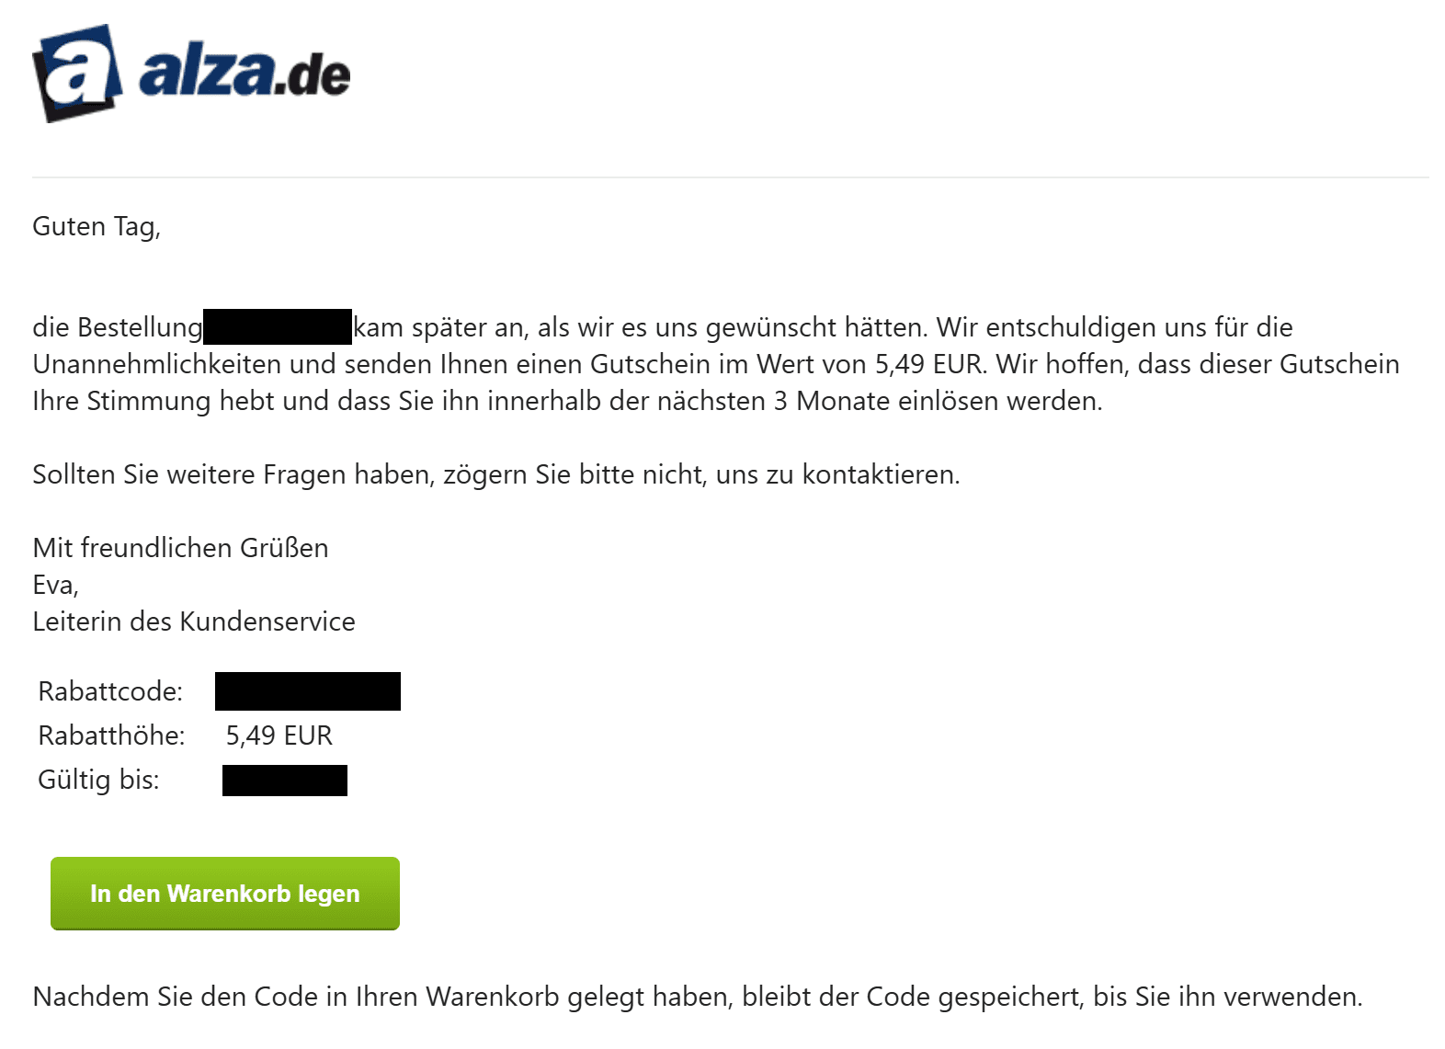Click the horizontal divider below the logo
Image resolution: width=1445 pixels, height=1049 pixels.
[730, 177]
